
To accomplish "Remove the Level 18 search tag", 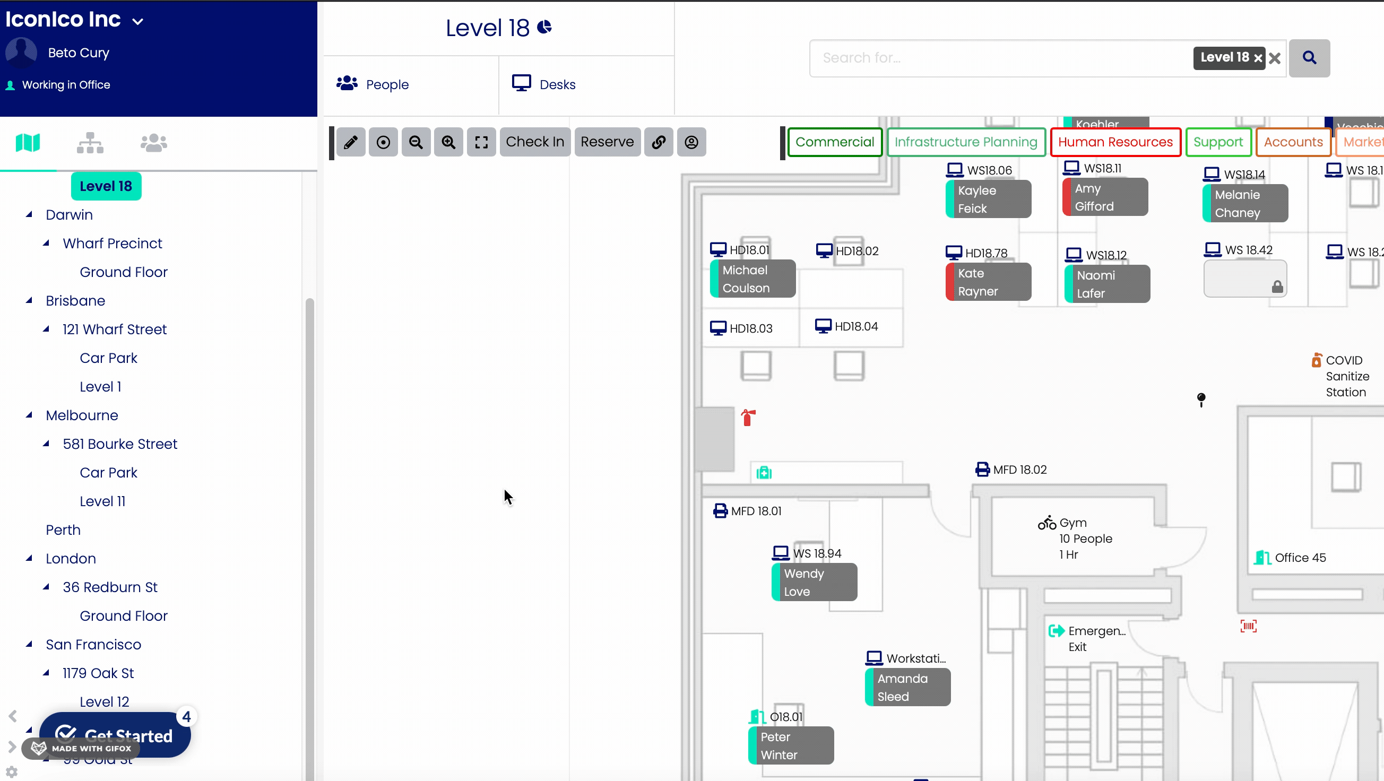I will 1258,58.
